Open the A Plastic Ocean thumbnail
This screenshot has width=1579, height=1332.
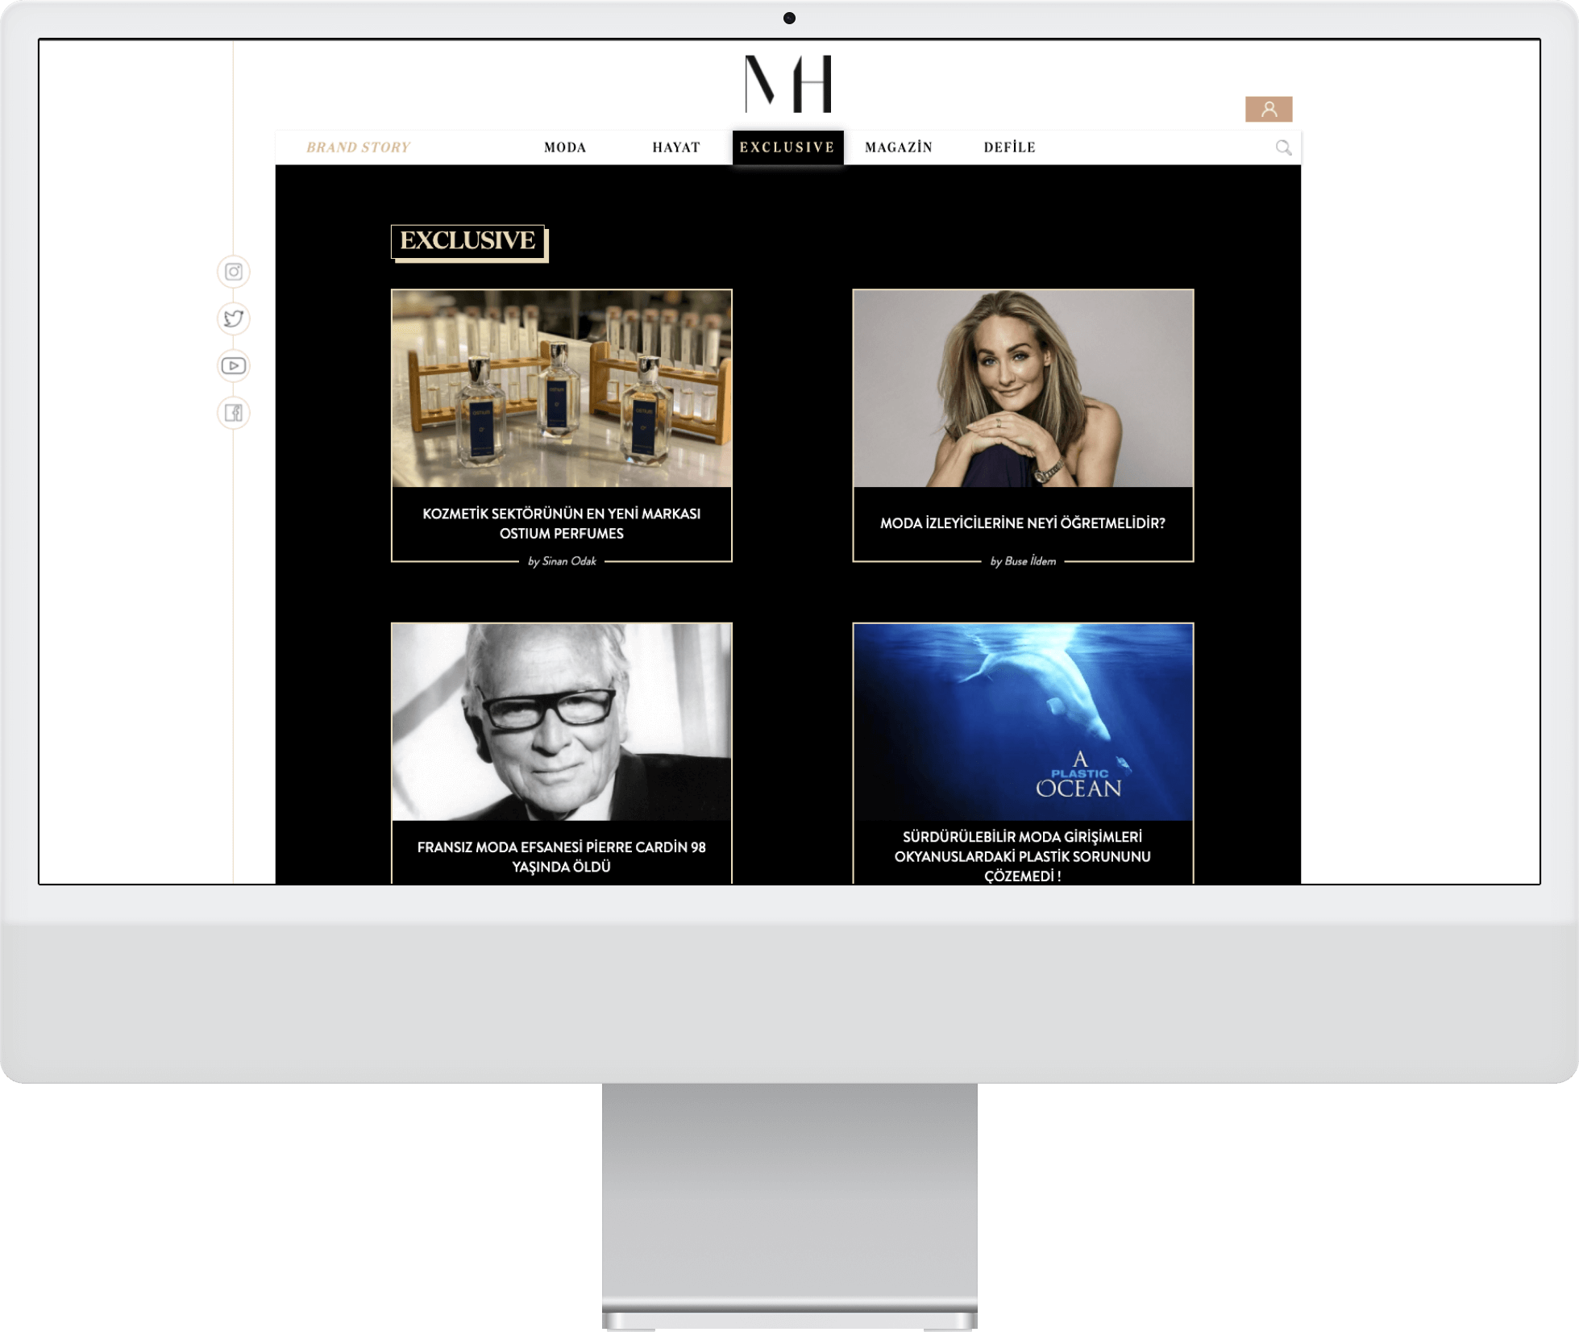coord(1022,722)
